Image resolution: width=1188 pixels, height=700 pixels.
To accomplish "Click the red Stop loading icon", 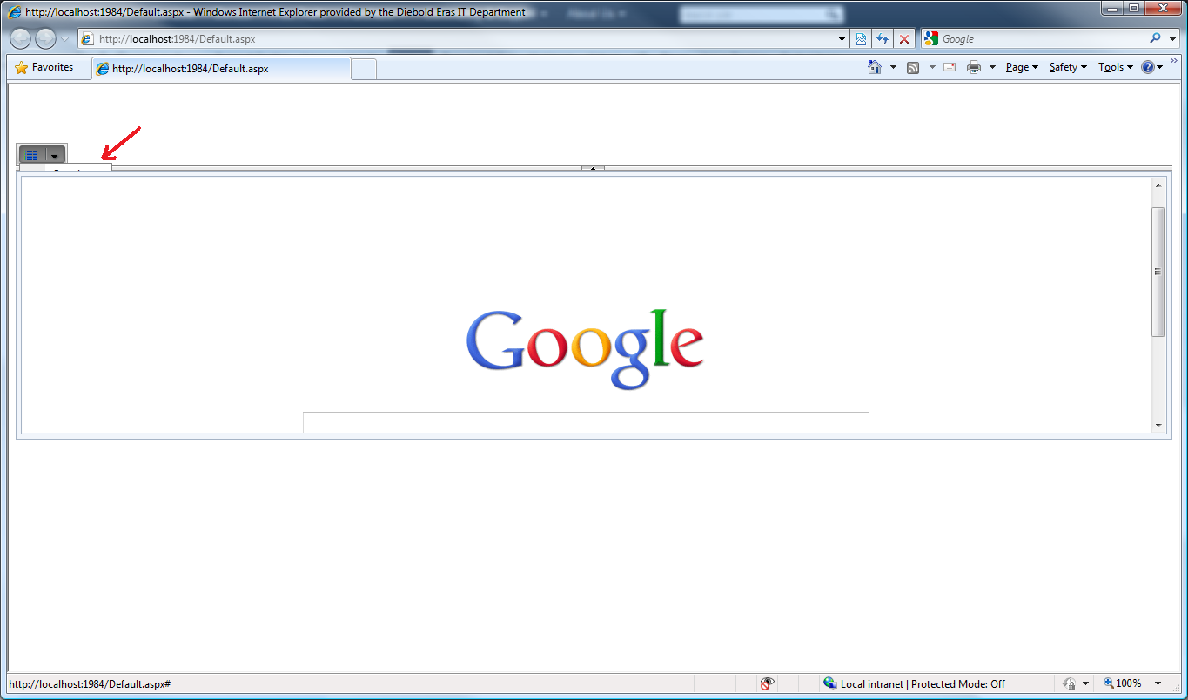I will click(x=904, y=39).
